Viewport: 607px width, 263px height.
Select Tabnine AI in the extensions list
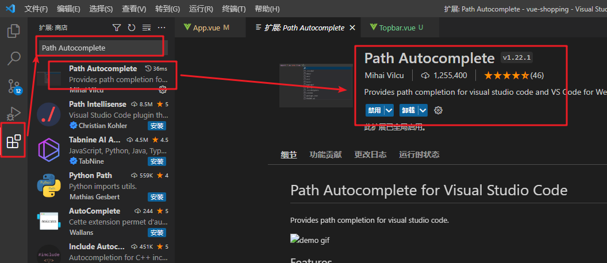(x=102, y=150)
